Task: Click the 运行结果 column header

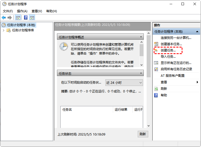Action: (123, 110)
